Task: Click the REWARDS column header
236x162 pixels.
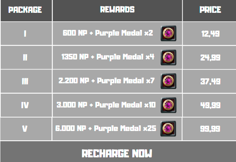Action: 117,10
